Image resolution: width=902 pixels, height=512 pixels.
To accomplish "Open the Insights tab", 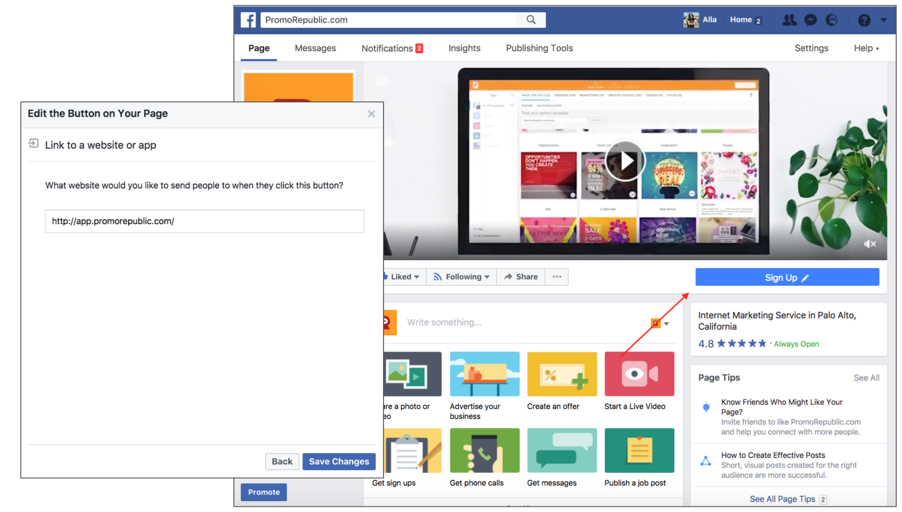I will [x=464, y=48].
